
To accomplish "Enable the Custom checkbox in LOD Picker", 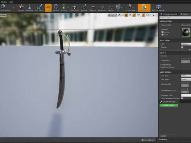I will click(x=182, y=47).
